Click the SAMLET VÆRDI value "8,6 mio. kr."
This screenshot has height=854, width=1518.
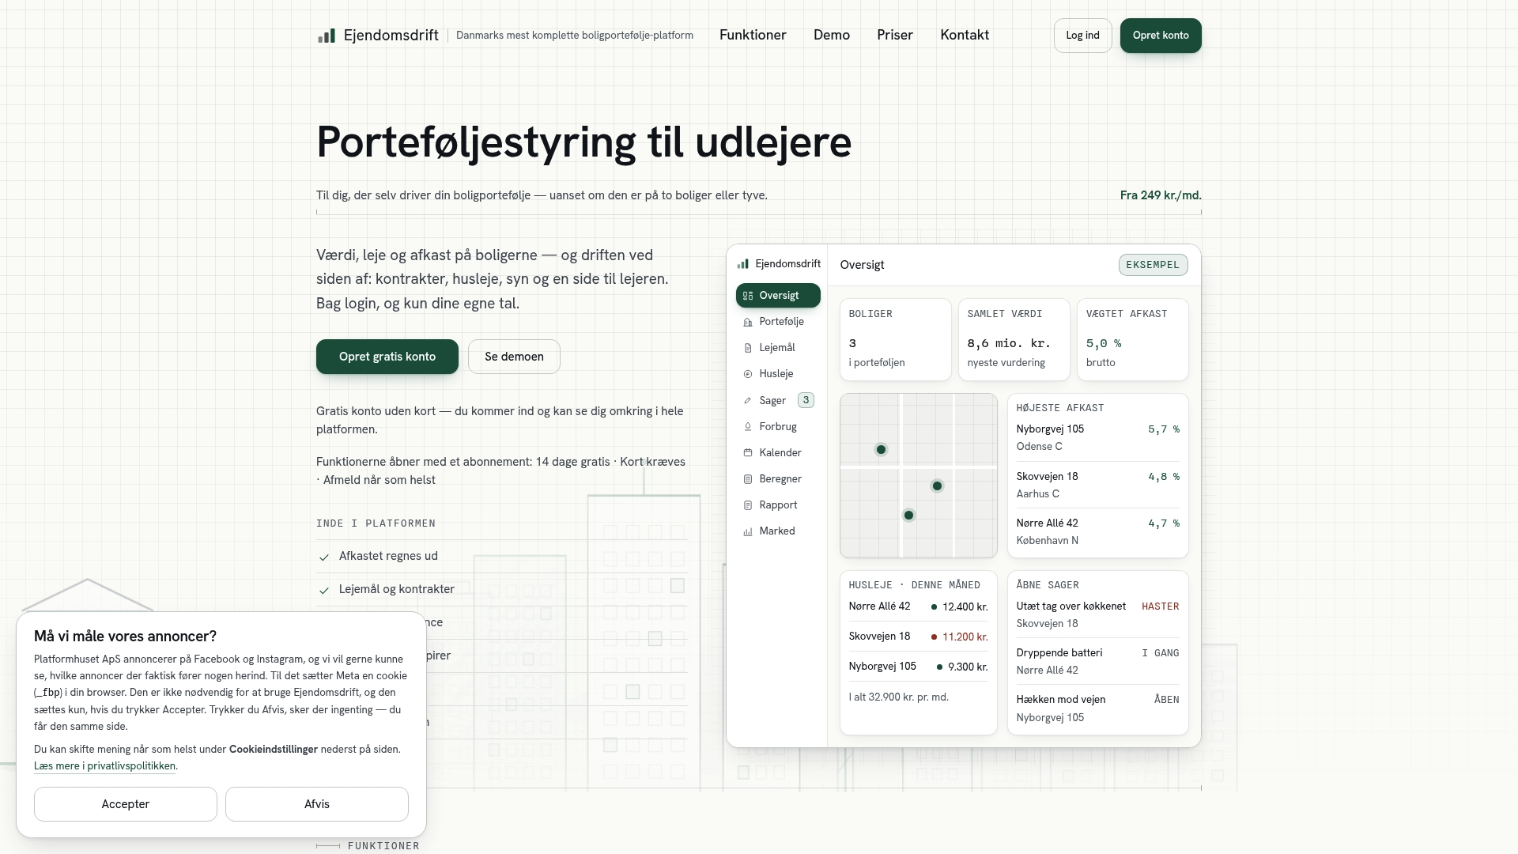pos(1009,344)
